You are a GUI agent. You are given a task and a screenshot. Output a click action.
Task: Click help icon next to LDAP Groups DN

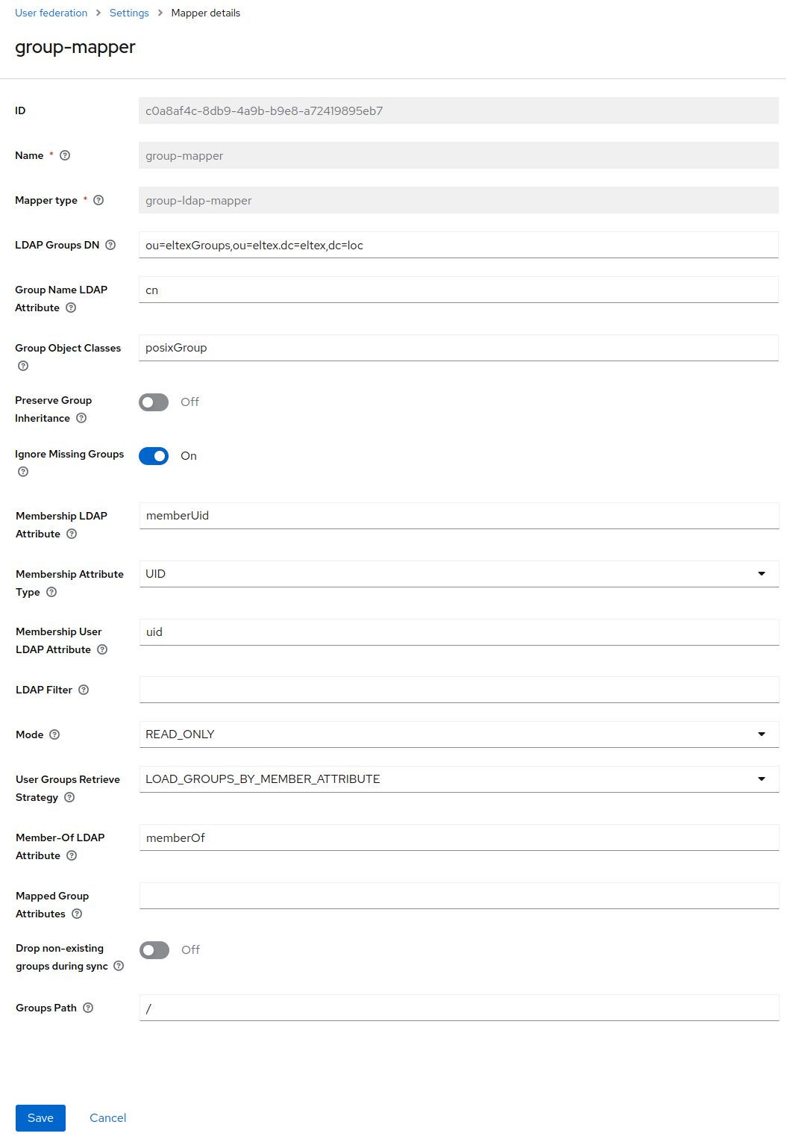pyautogui.click(x=110, y=245)
